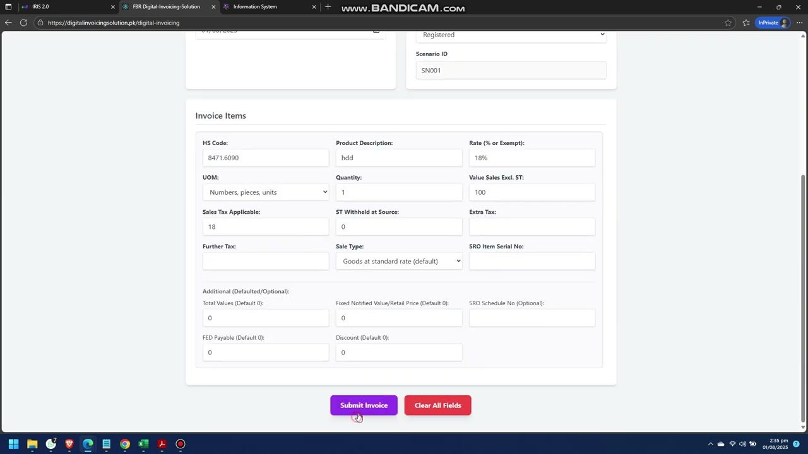Open the Windows Start menu
This screenshot has height=454, width=808.
(13, 444)
